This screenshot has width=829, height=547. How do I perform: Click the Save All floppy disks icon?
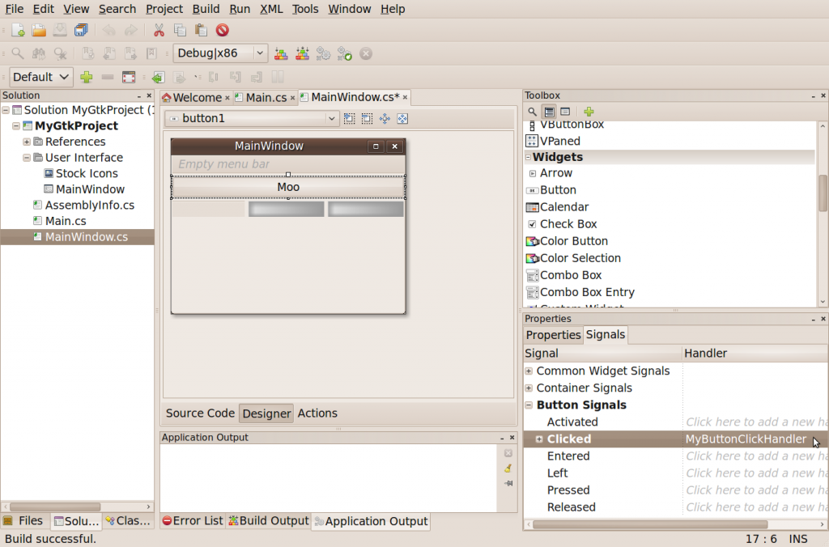tap(81, 30)
